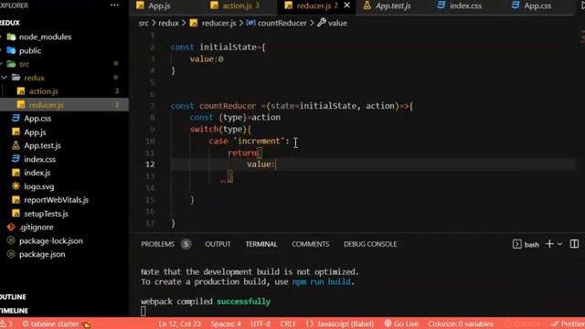
Task: Collapse the src folder
Action: (24, 64)
